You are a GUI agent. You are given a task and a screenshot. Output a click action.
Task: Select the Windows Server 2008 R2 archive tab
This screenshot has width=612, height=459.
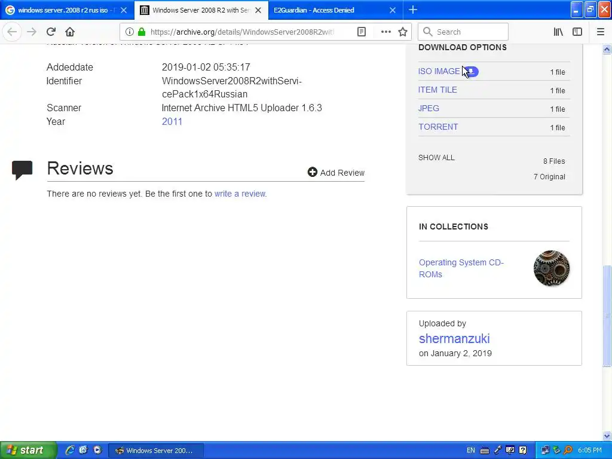tap(201, 10)
